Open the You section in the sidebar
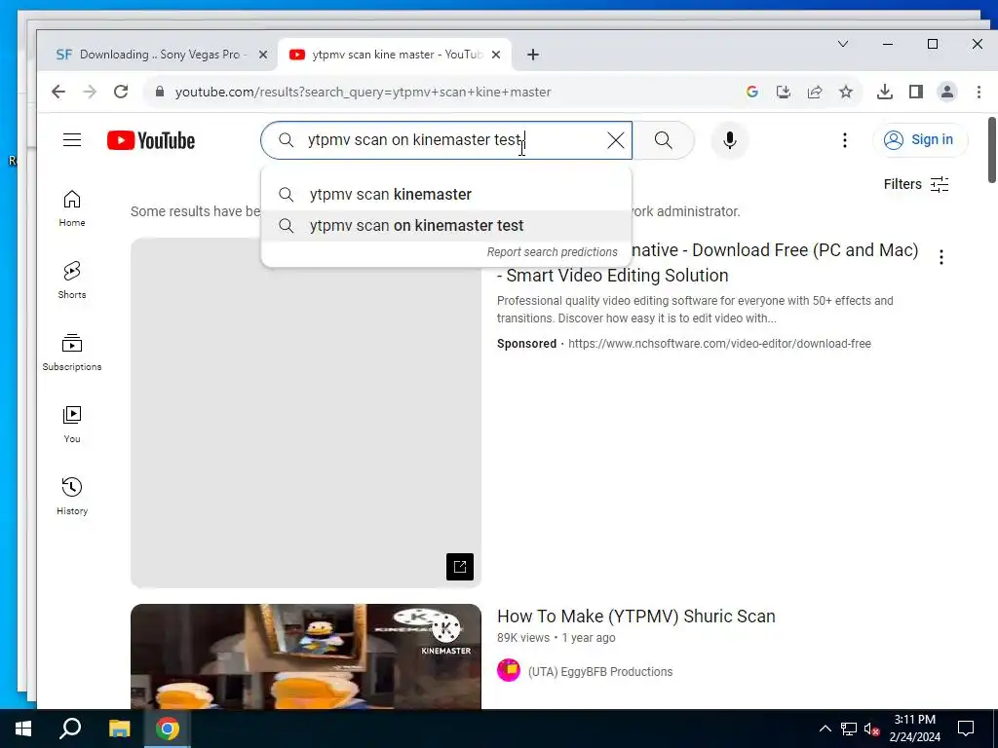The width and height of the screenshot is (998, 748). [x=72, y=425]
